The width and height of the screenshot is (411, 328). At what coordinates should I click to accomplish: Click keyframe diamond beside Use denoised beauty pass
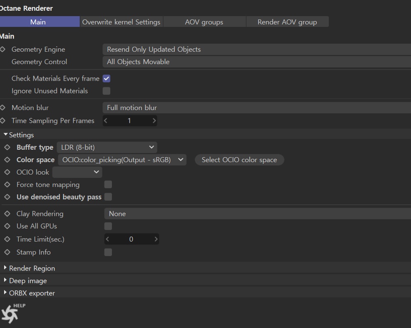[7, 197]
